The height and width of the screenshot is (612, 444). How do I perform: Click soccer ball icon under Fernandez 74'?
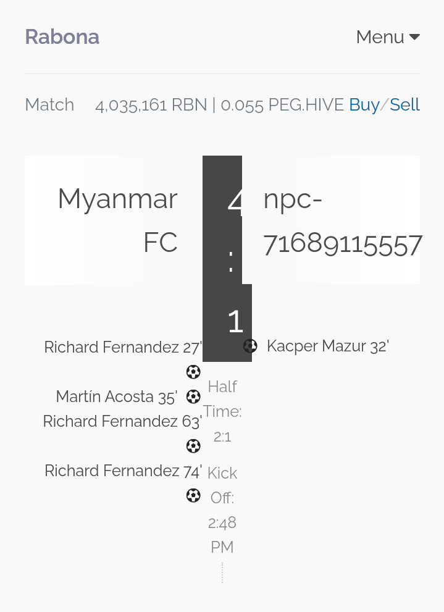pyautogui.click(x=193, y=495)
